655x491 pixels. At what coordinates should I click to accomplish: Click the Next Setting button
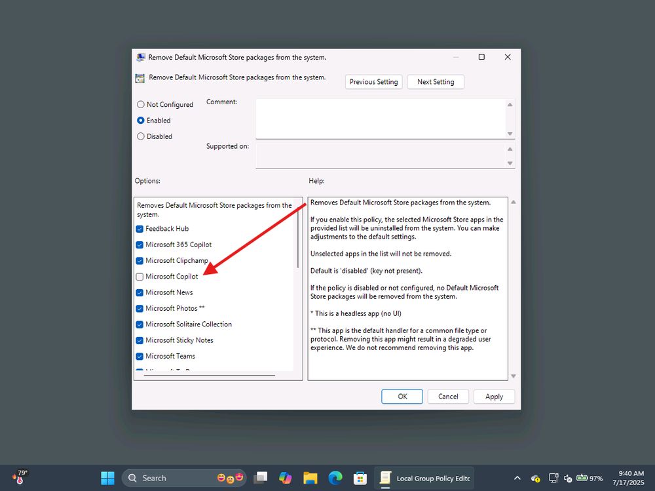pos(436,82)
